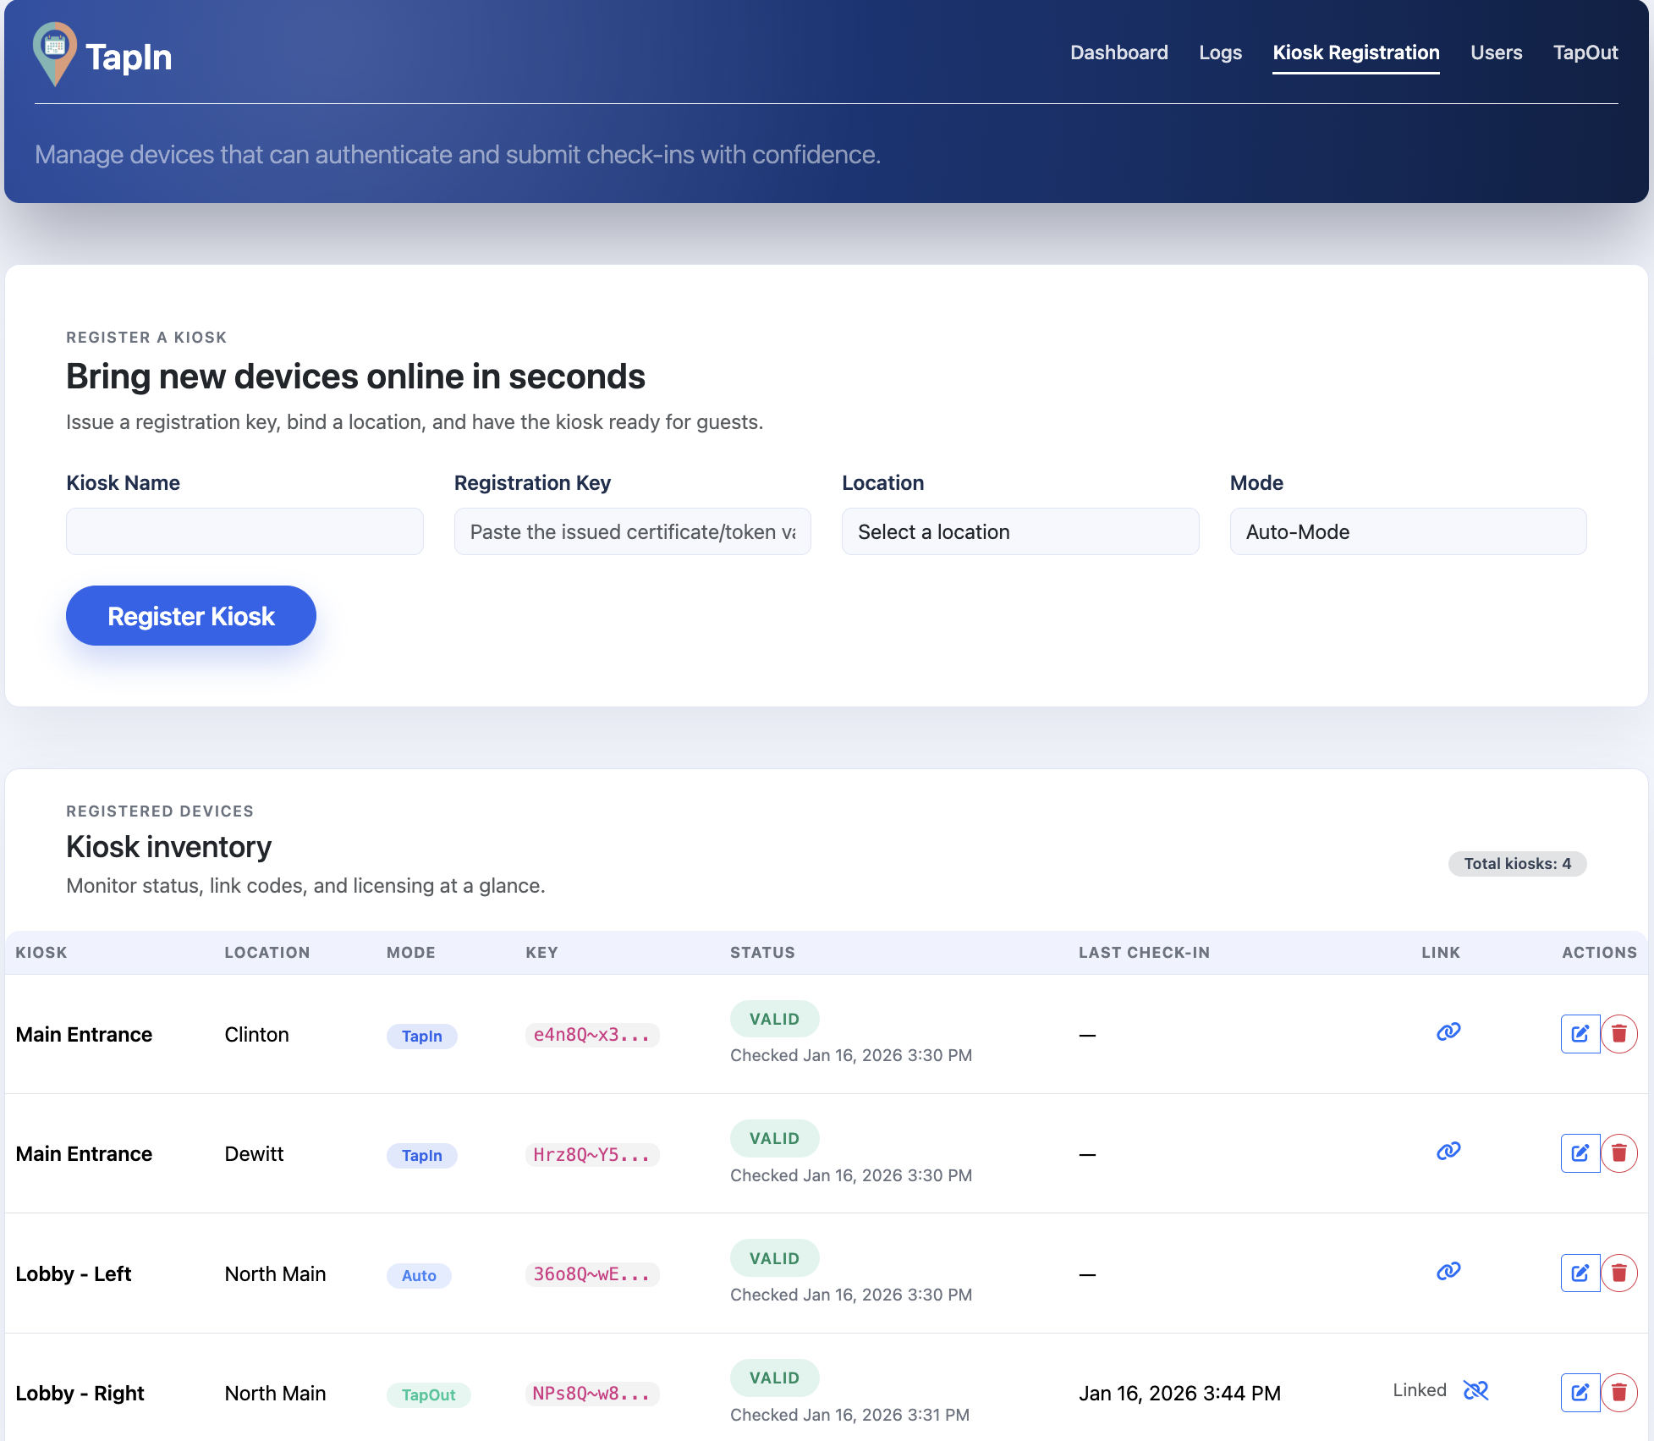Image resolution: width=1654 pixels, height=1441 pixels.
Task: Open the Auto-Mode mode dropdown
Action: tap(1407, 531)
